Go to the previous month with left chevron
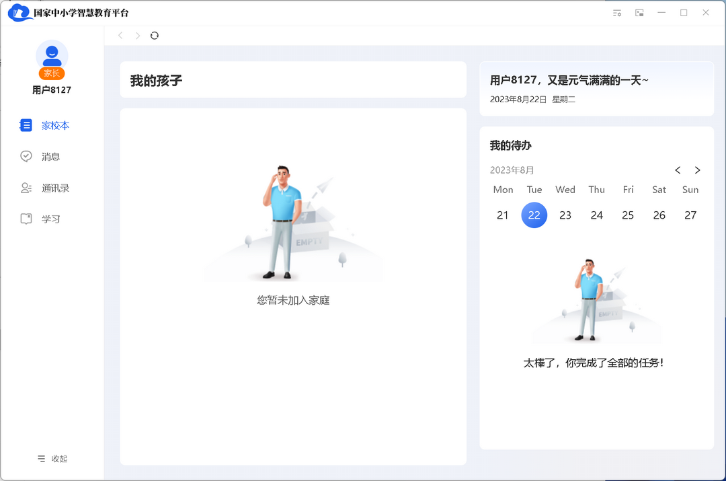This screenshot has width=726, height=481. tap(678, 170)
